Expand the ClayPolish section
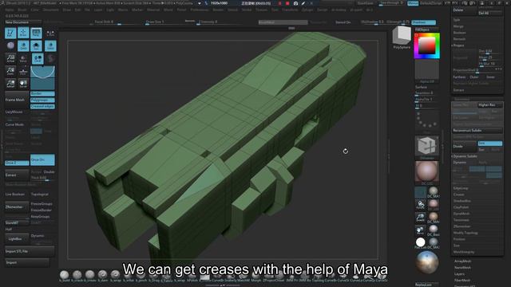This screenshot has height=287, width=511. pos(461,207)
